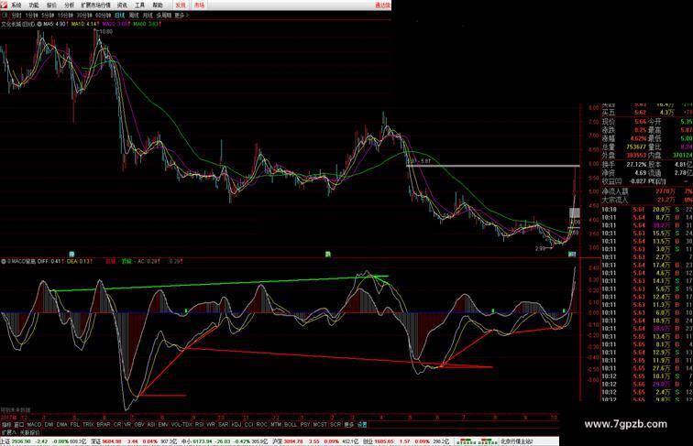
Task: Select the SAR indicator tab
Action: pos(223,424)
